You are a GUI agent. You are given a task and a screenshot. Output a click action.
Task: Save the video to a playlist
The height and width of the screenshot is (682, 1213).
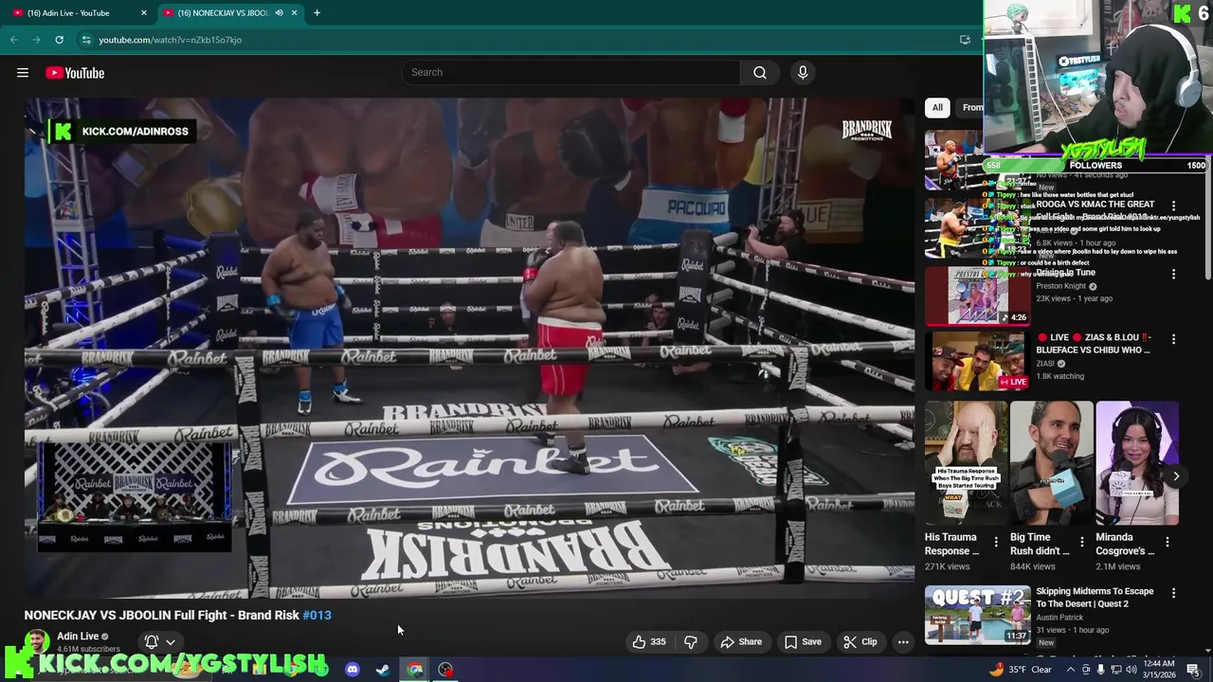click(803, 641)
